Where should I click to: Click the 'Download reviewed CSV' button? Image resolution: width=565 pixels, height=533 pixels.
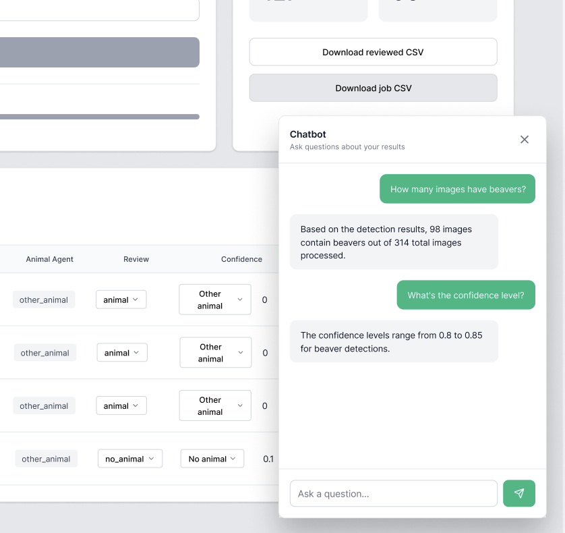pos(373,51)
